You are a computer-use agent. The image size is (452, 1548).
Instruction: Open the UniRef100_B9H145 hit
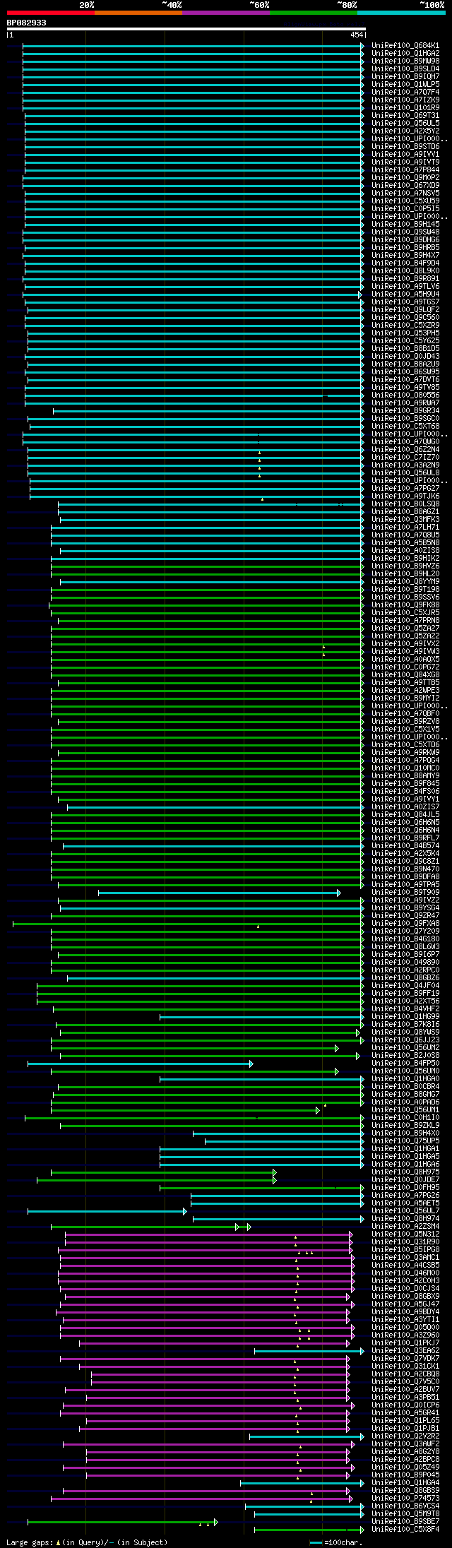click(x=405, y=225)
